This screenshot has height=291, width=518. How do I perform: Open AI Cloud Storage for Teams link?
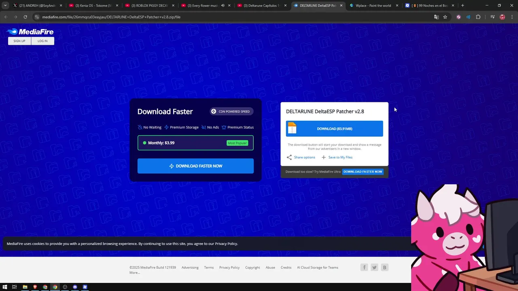(x=318, y=268)
